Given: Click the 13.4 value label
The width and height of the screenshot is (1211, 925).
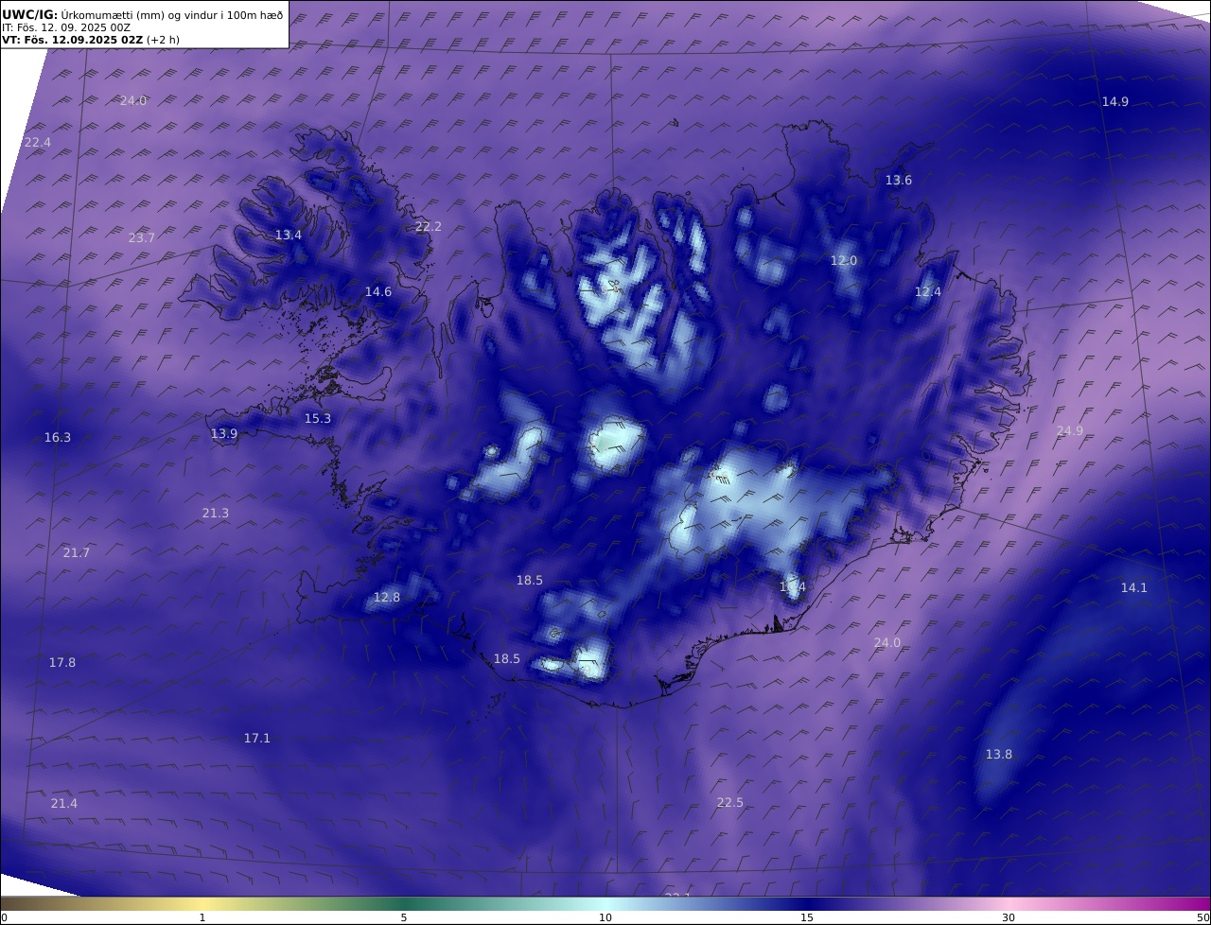Looking at the screenshot, I should 289,235.
